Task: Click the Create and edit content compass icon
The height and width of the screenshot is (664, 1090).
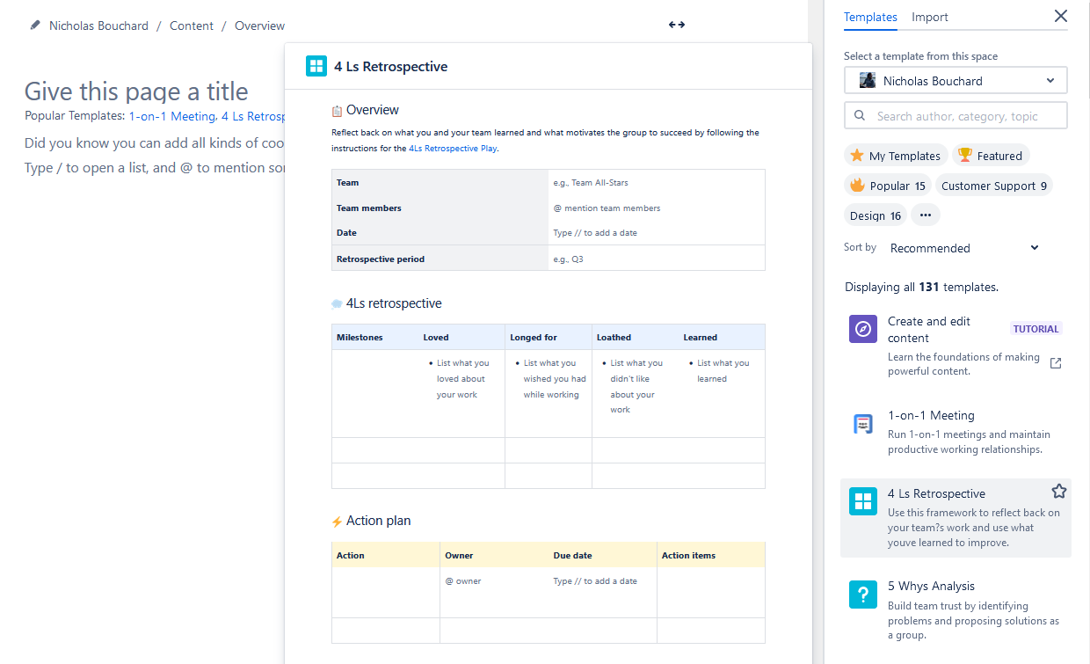Action: (863, 329)
